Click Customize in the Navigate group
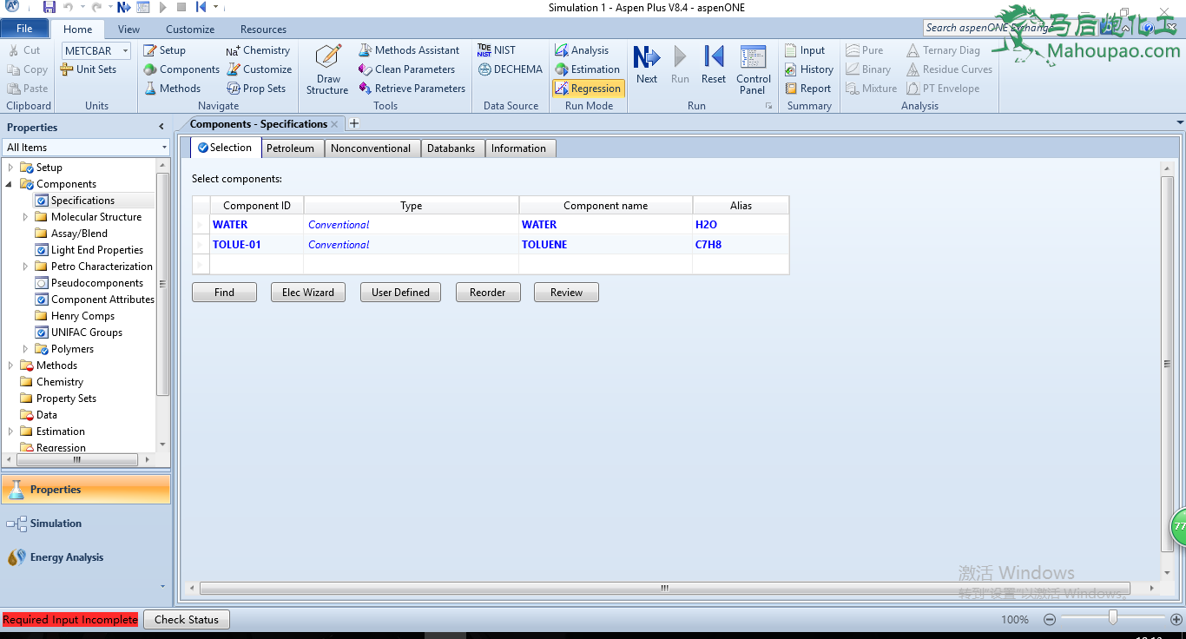This screenshot has height=639, width=1186. 259,69
